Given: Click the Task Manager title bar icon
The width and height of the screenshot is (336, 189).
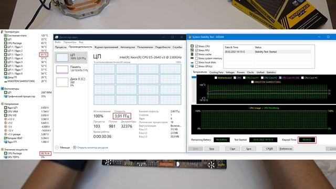Looking at the screenshot, I should point(57,37).
